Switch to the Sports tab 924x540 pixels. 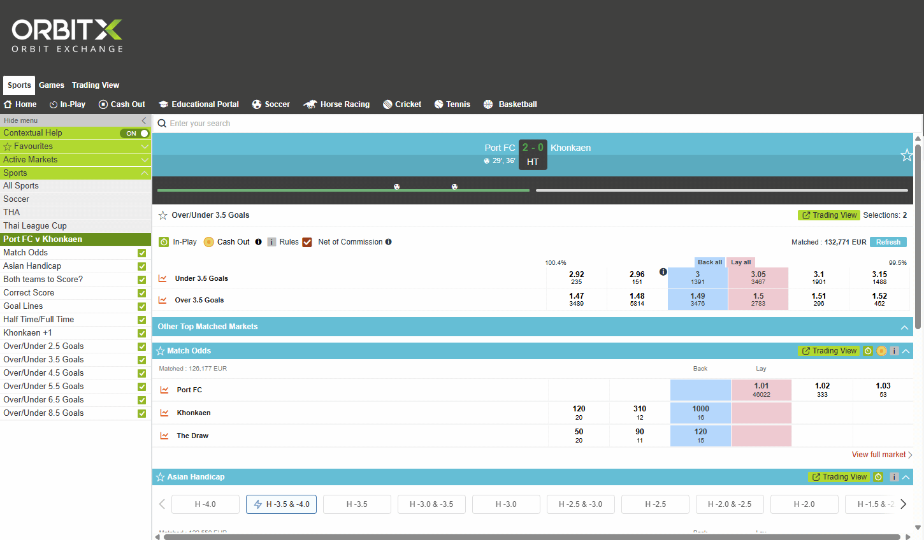coord(19,85)
